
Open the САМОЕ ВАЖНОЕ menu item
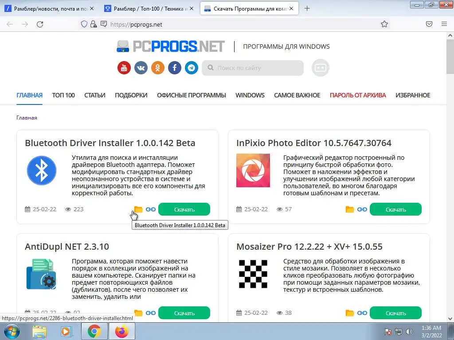pos(297,95)
